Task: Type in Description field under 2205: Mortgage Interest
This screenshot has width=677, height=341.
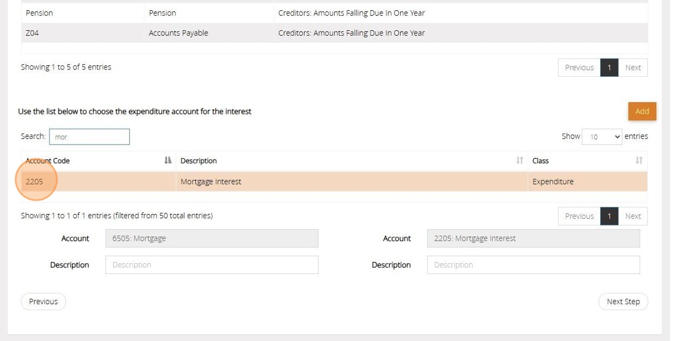Action: (533, 265)
